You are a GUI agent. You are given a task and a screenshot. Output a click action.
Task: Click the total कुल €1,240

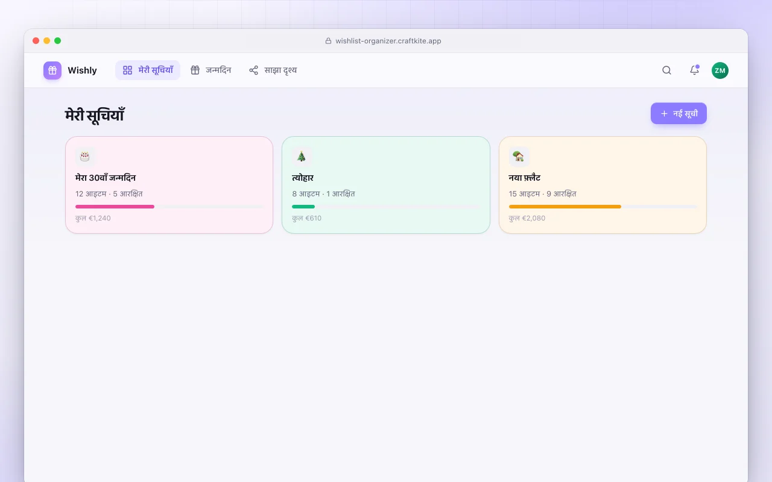click(x=93, y=218)
